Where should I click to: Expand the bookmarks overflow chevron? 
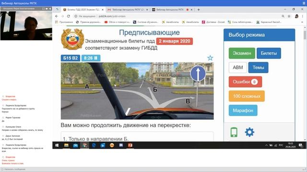click(302, 22)
